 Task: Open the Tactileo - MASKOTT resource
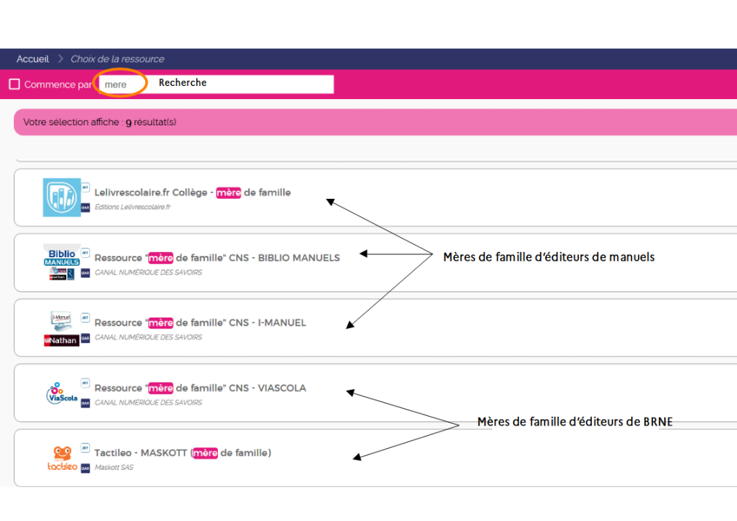click(x=182, y=453)
